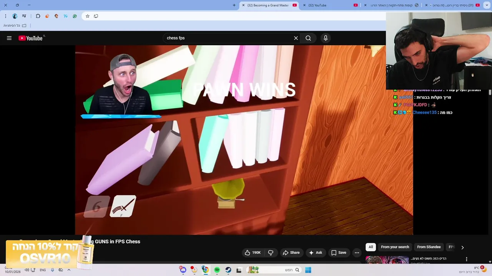
Task: Click the taskbar search box 'חפש'
Action: [x=274, y=270]
